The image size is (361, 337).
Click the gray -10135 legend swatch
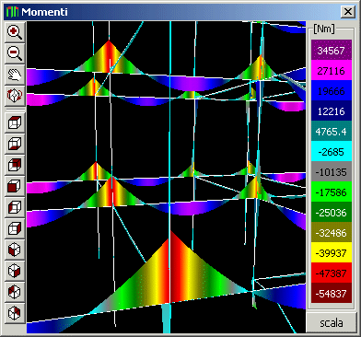click(x=332, y=172)
